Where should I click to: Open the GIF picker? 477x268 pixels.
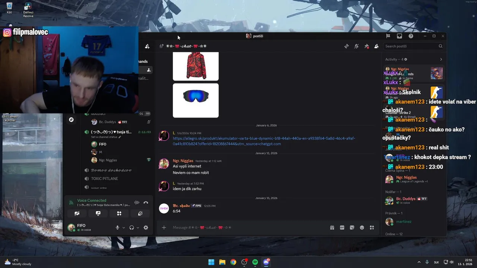[x=342, y=227]
